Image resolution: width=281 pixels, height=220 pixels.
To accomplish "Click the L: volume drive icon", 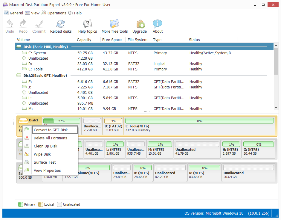I will [24, 98].
